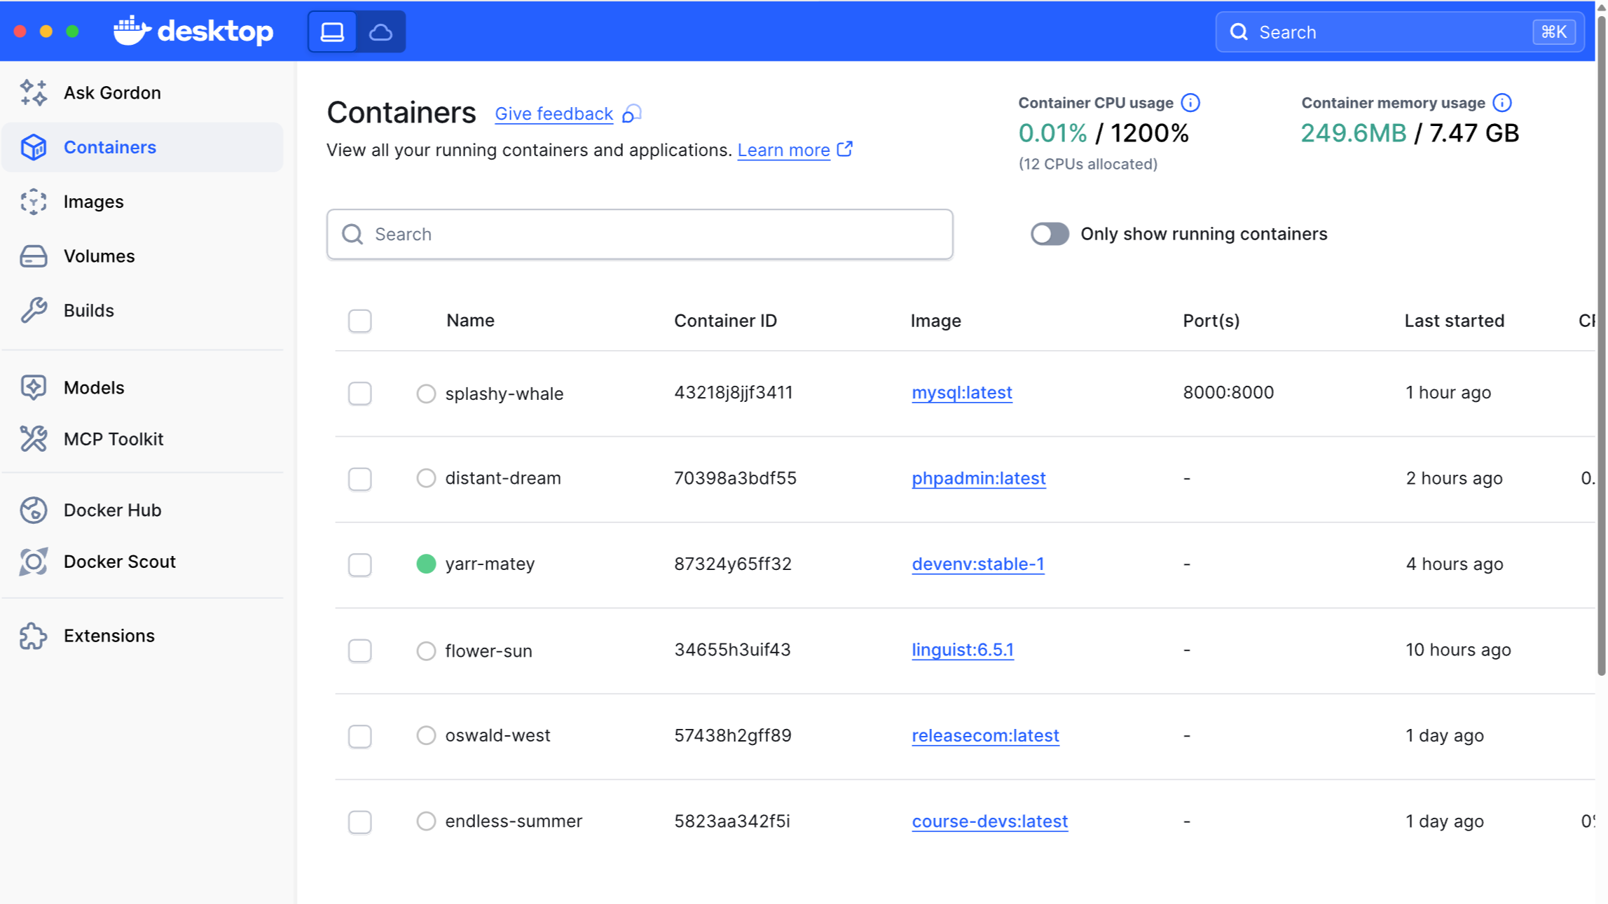Viewport: 1608px width, 904px height.
Task: Open the Give feedback link
Action: coord(554,113)
